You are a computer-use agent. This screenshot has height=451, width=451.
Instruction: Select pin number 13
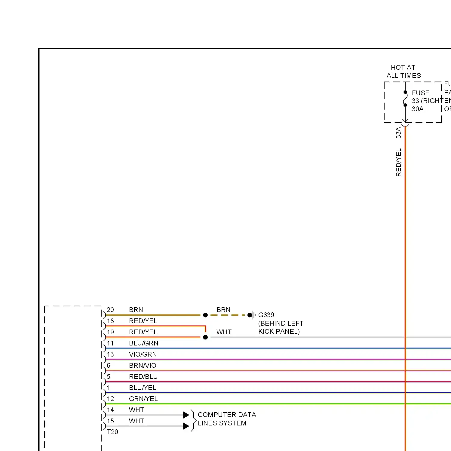pos(110,354)
